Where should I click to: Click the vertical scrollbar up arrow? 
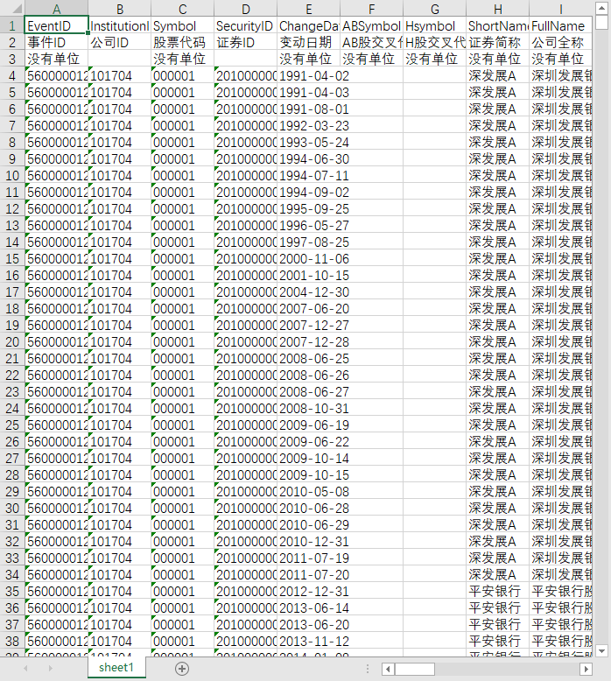coord(601,8)
